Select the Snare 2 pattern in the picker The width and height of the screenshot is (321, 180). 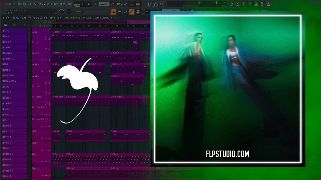coord(14,53)
